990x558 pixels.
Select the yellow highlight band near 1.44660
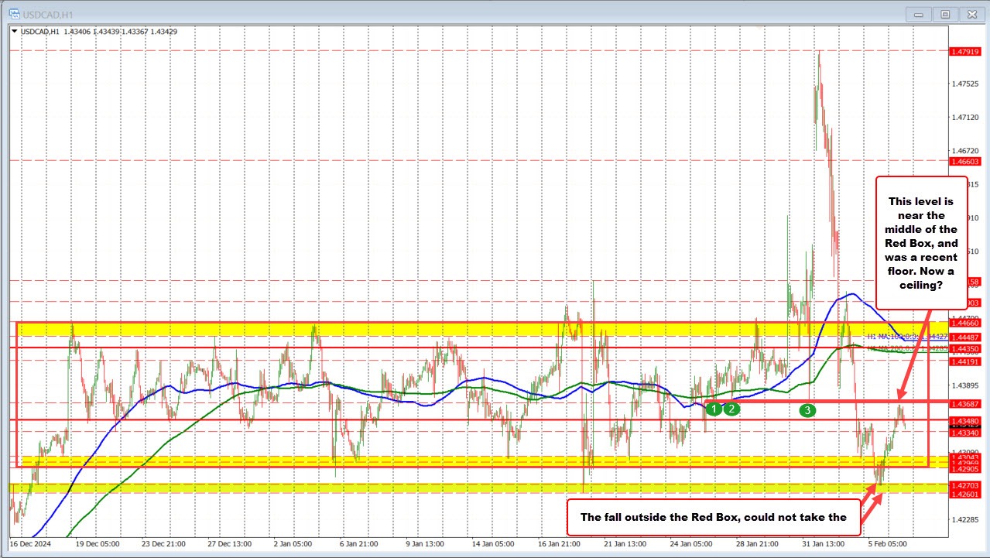pyautogui.click(x=387, y=329)
